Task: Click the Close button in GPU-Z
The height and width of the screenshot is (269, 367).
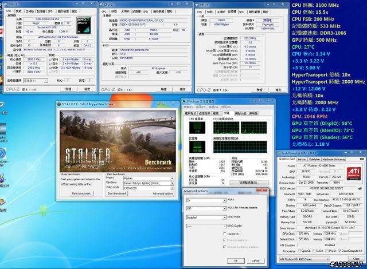Action: 356,259
